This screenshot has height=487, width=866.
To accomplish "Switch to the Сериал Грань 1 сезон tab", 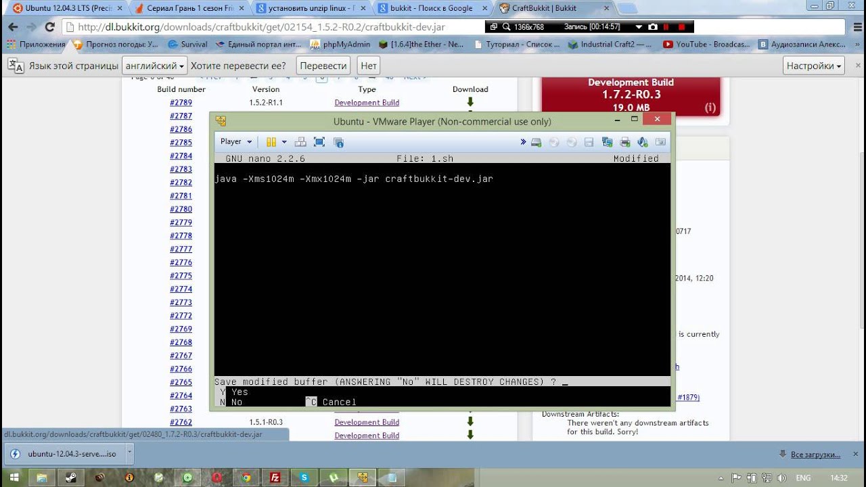I will tap(189, 8).
